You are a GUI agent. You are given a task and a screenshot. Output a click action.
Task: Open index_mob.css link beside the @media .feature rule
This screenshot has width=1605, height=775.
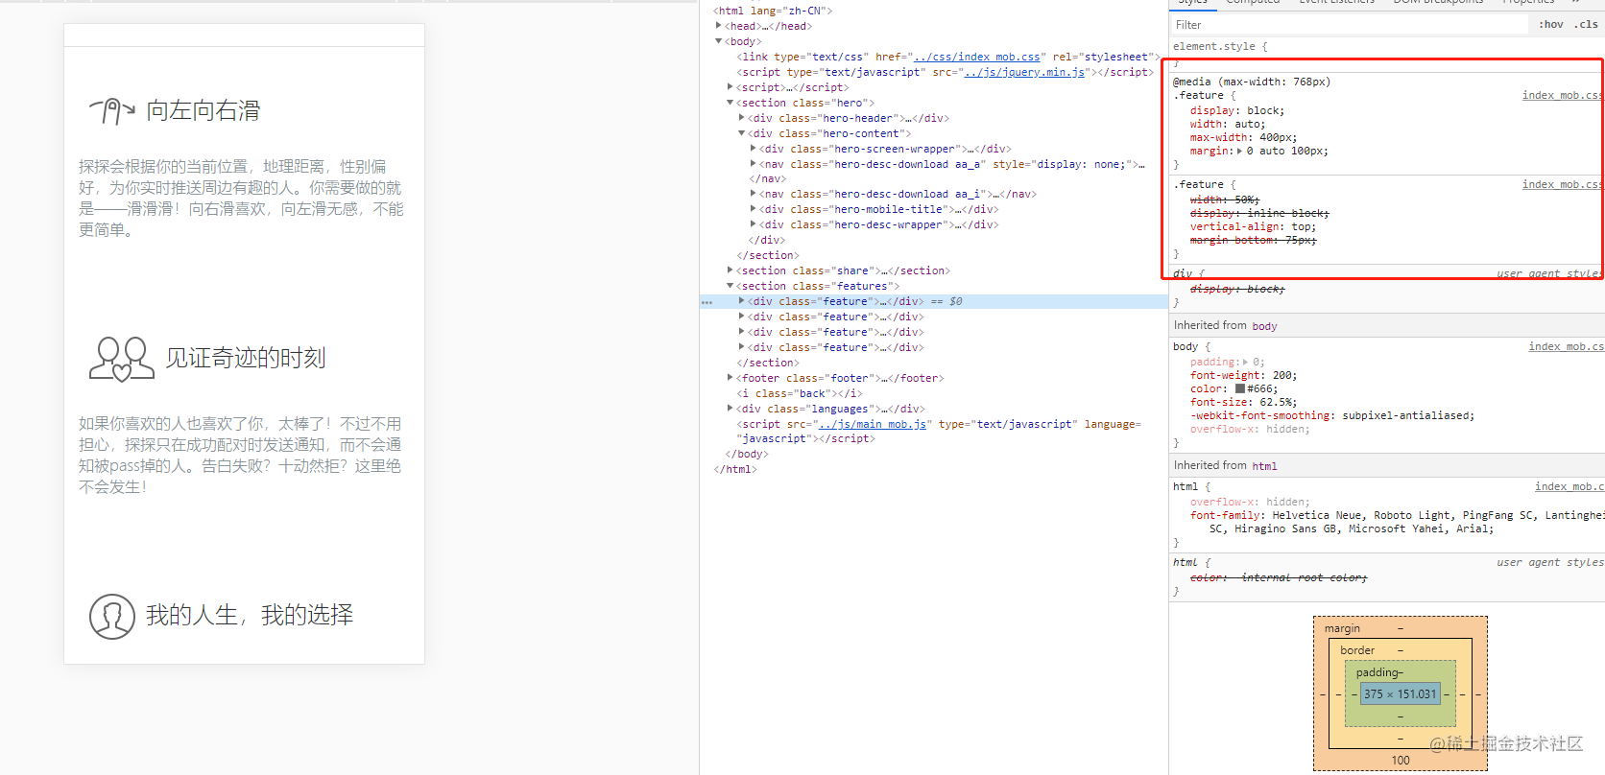[1562, 95]
